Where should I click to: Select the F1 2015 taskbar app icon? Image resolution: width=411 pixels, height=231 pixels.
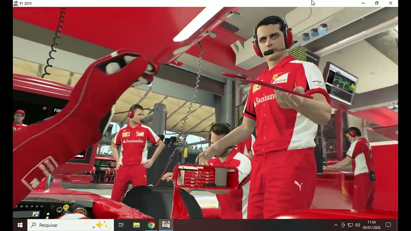click(166, 225)
